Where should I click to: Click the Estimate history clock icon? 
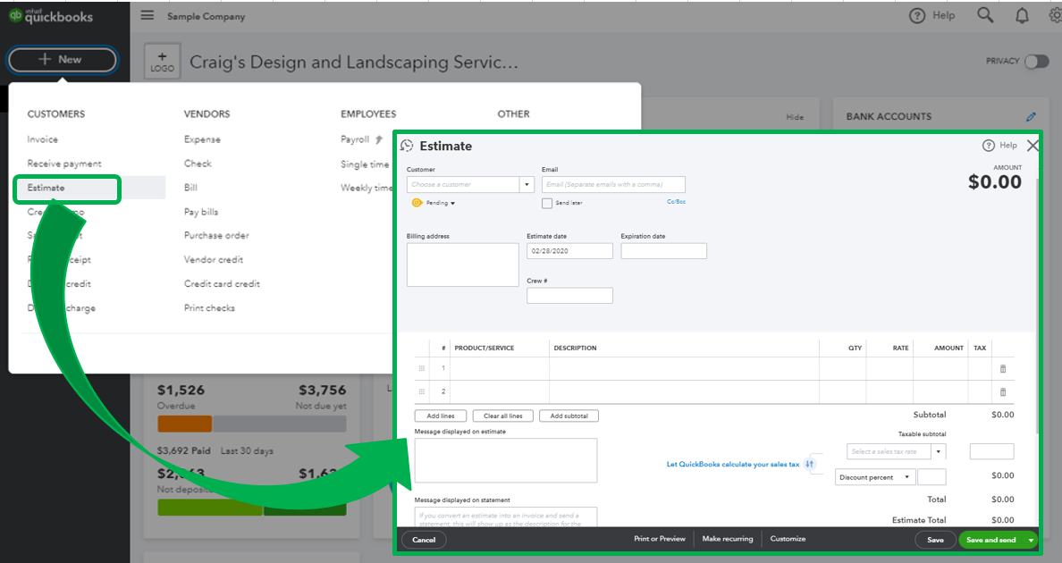click(407, 146)
